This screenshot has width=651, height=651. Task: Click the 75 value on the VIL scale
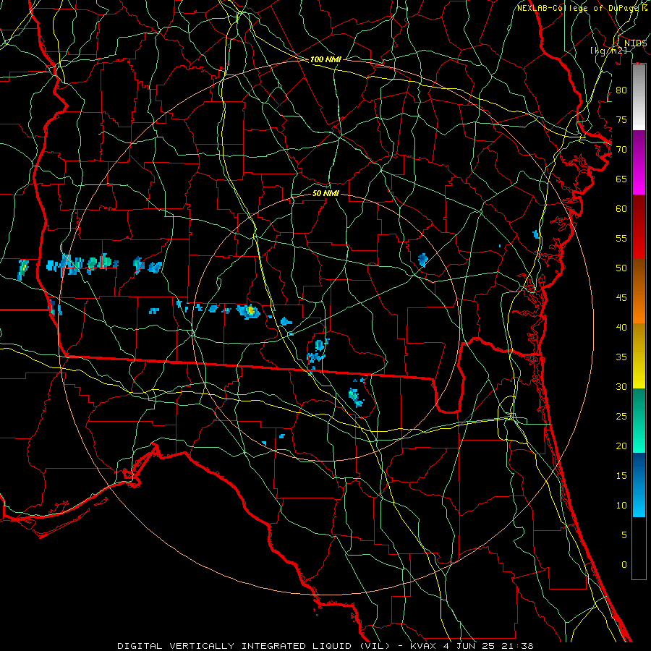(621, 119)
